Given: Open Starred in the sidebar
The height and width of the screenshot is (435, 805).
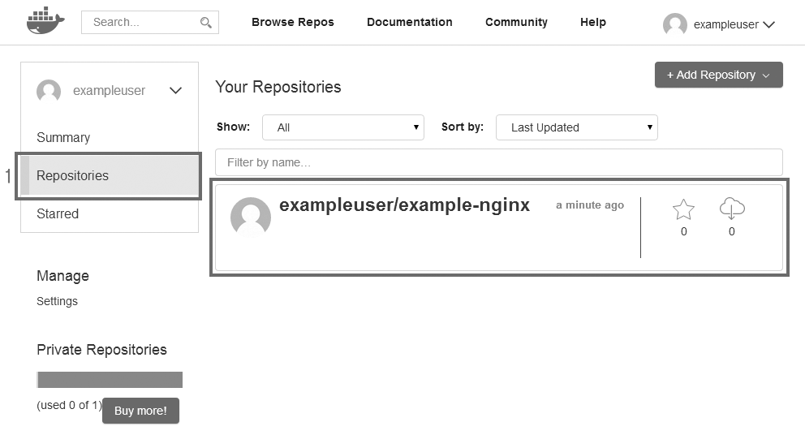Looking at the screenshot, I should (58, 214).
